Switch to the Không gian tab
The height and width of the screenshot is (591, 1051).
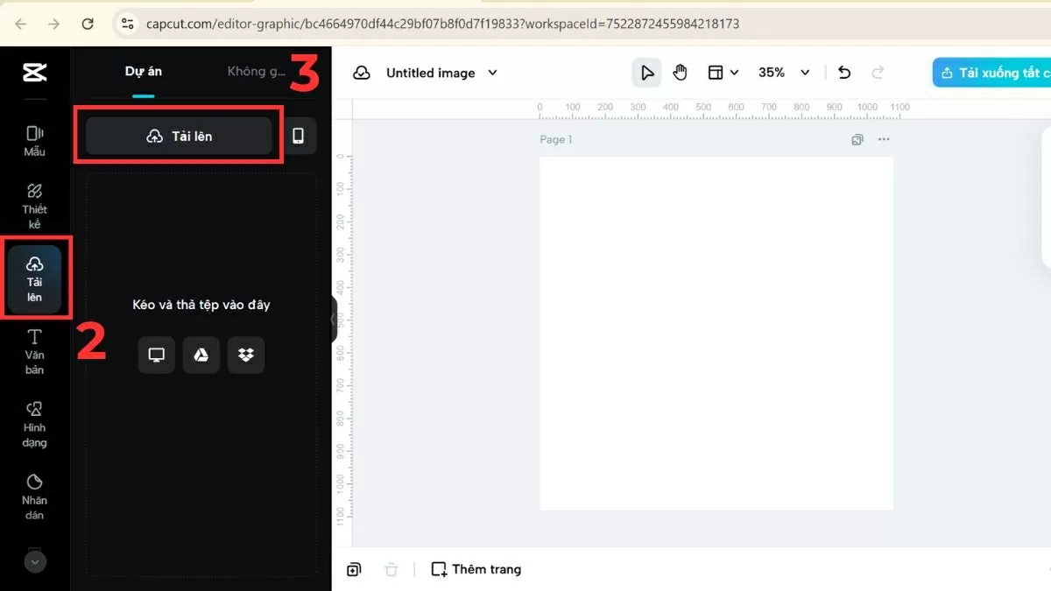pyautogui.click(x=257, y=71)
